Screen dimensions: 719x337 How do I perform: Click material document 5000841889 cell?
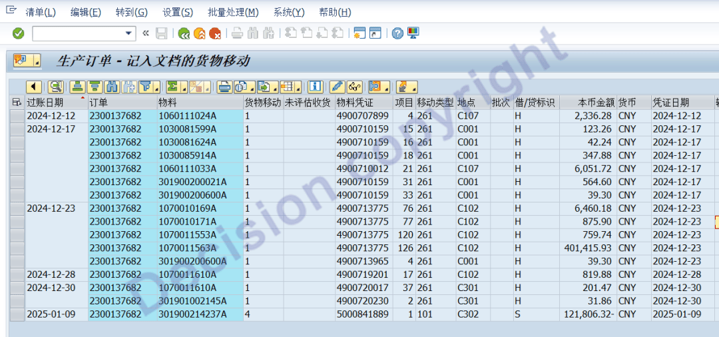(x=362, y=314)
